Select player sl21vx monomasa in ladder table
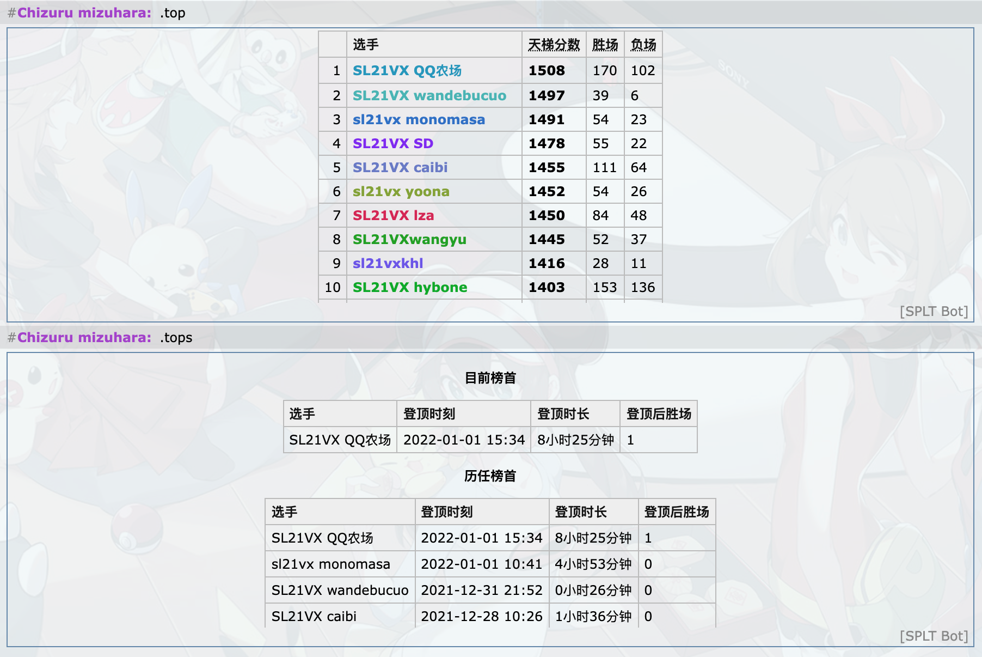The height and width of the screenshot is (657, 982). tap(418, 120)
